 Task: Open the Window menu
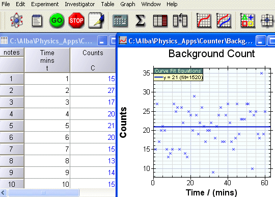click(x=151, y=4)
